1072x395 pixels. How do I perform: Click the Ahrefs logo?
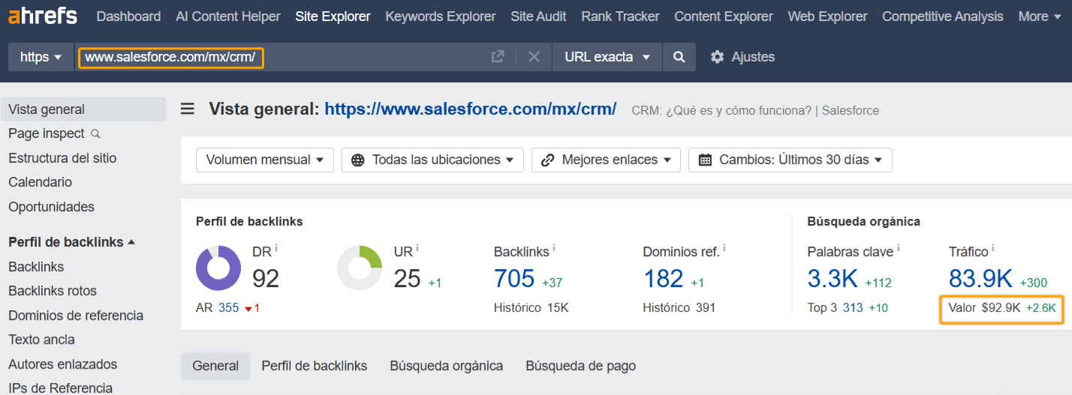click(42, 16)
